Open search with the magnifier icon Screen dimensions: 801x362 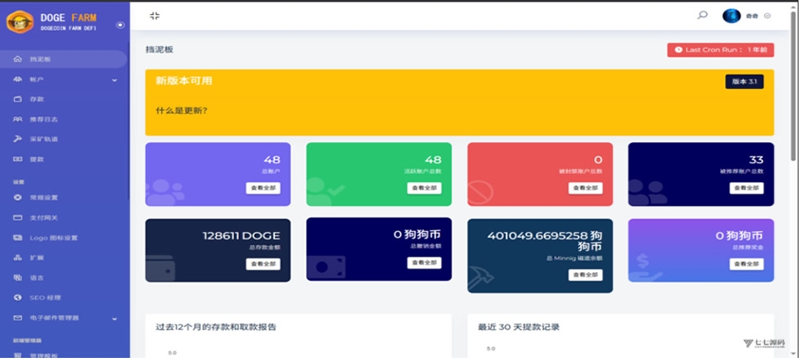(x=702, y=15)
